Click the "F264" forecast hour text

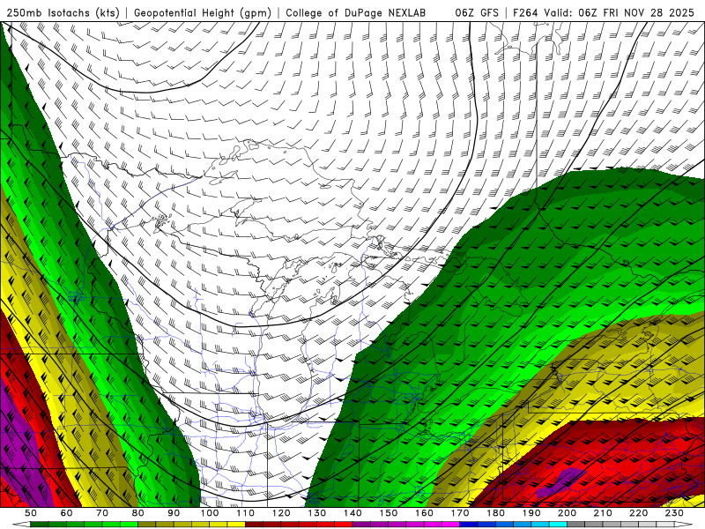pos(525,12)
